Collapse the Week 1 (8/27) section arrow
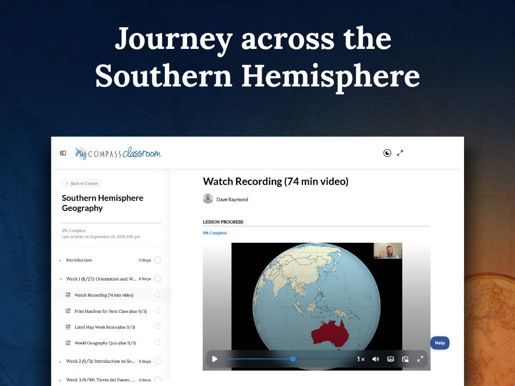This screenshot has height=386, width=515. tap(60, 279)
